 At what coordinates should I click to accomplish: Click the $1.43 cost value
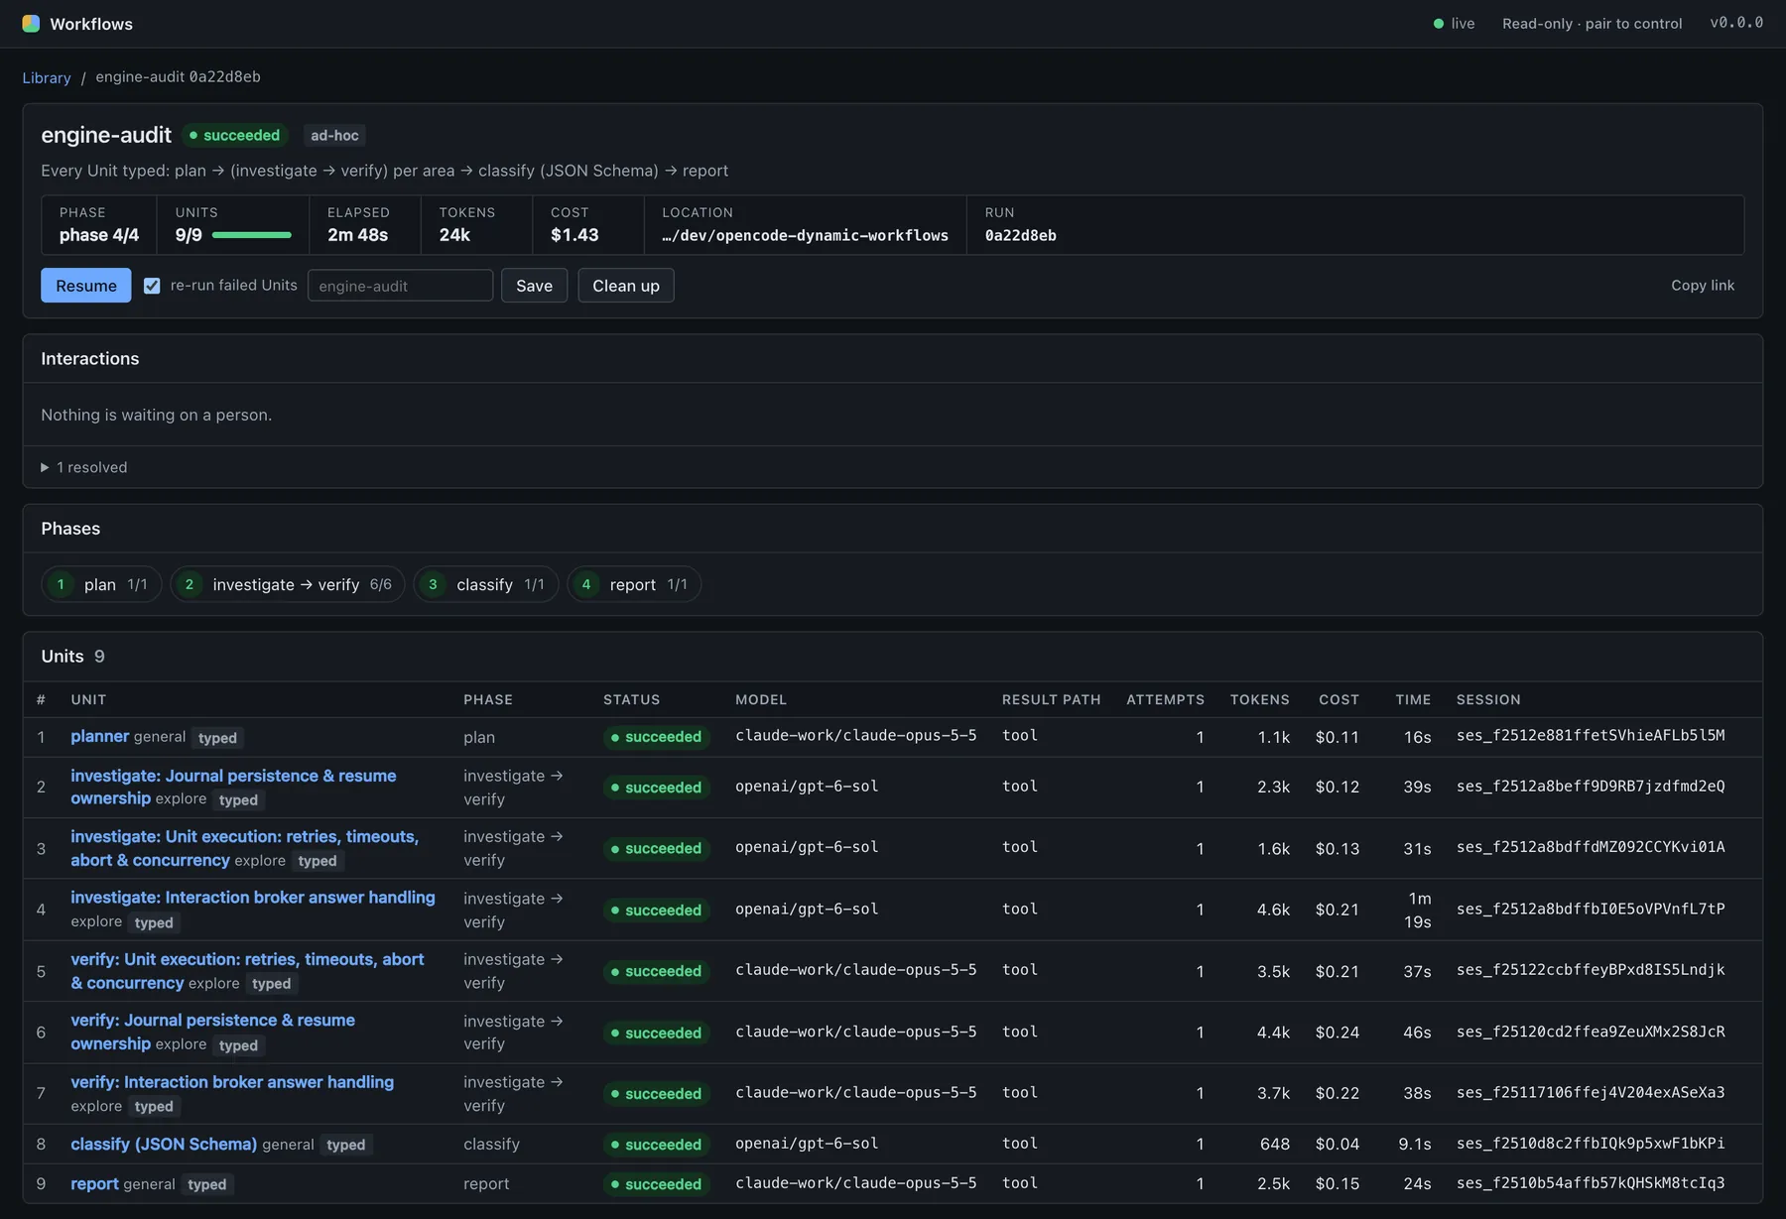[x=574, y=235]
